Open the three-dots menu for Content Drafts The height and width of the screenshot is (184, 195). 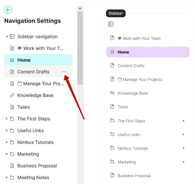(64, 72)
